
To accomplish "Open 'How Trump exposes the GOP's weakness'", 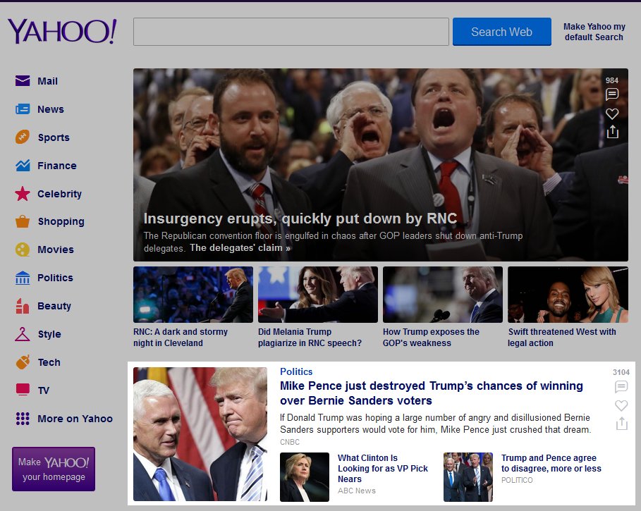I will 431,337.
